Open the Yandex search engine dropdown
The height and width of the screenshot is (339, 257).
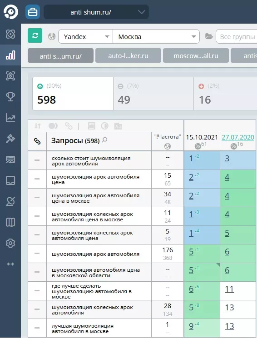86,36
